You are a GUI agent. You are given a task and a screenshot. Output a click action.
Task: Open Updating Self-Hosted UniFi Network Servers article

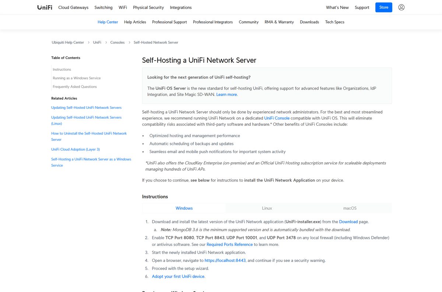86,108
